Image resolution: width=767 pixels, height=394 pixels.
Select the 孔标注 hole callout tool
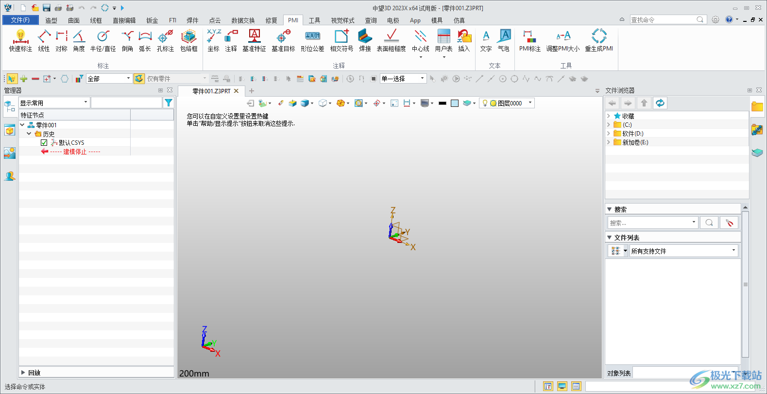pyautogui.click(x=165, y=40)
